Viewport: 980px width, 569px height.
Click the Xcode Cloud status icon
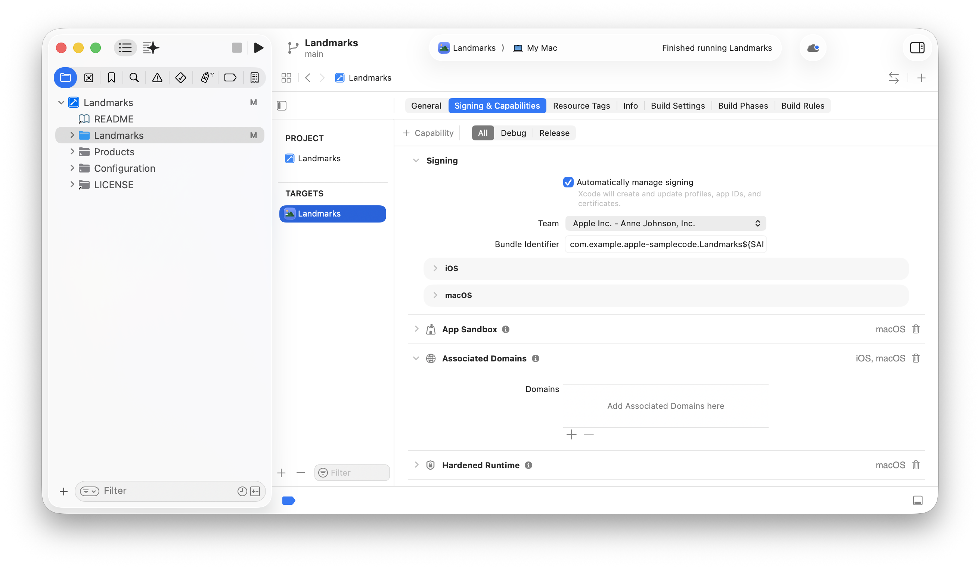tap(813, 48)
